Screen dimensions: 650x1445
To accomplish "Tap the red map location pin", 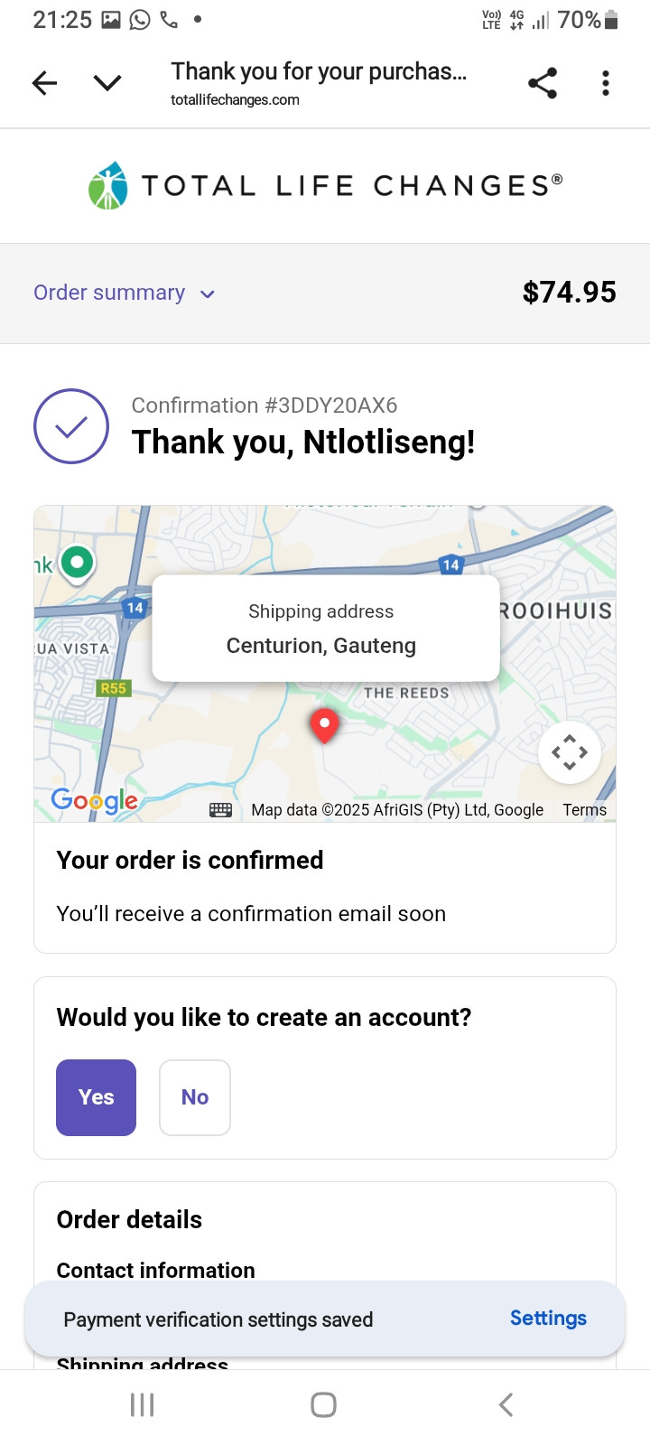I will pyautogui.click(x=324, y=724).
